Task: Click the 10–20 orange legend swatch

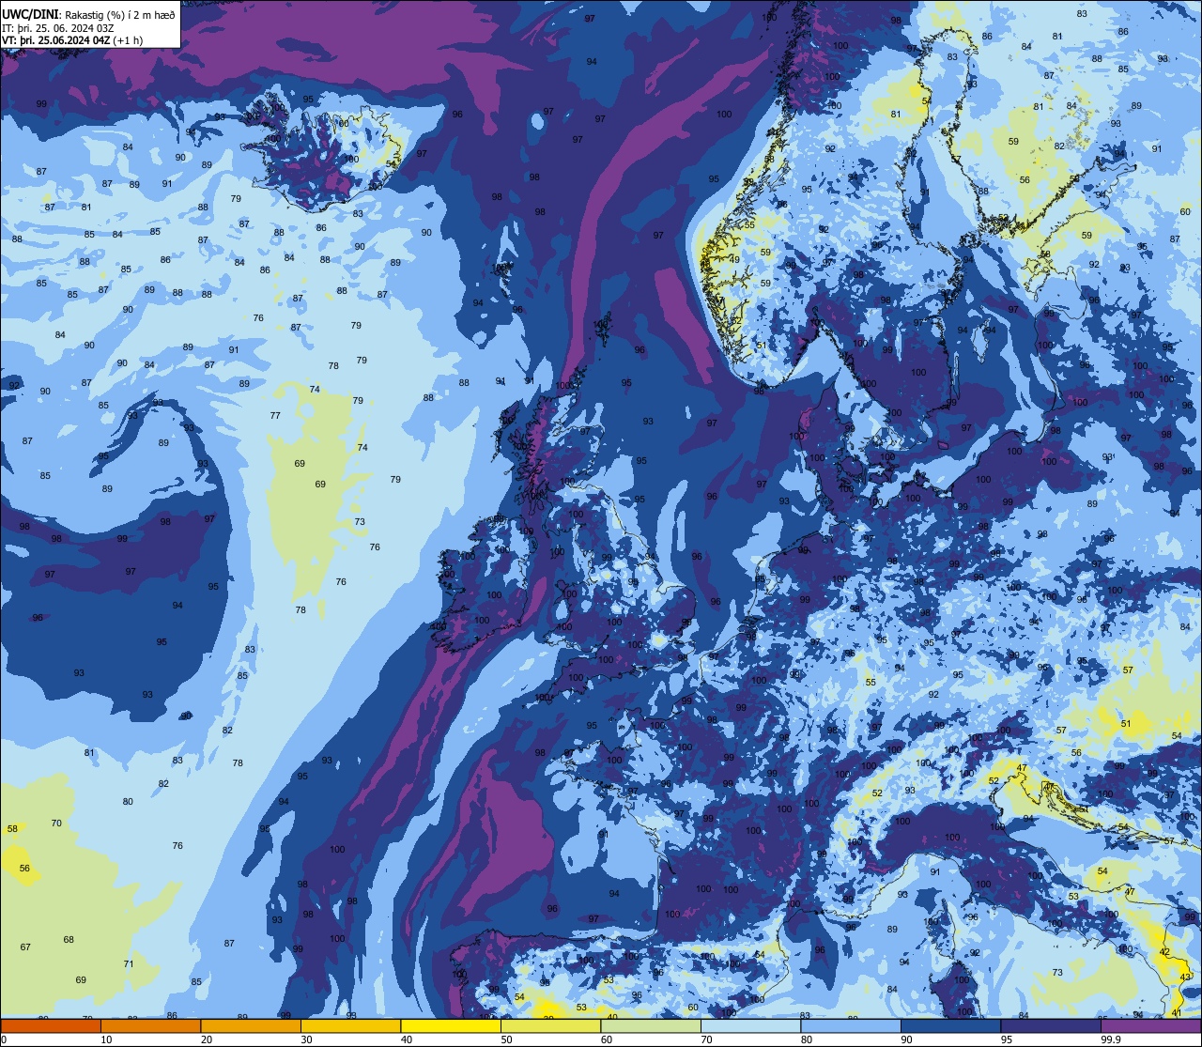Action: pos(150,1026)
